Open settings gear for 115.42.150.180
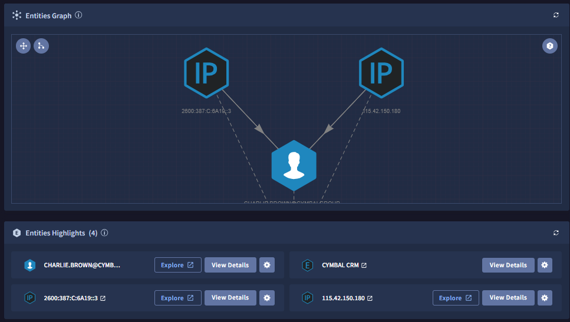Viewport: 570px width, 322px height. point(545,298)
